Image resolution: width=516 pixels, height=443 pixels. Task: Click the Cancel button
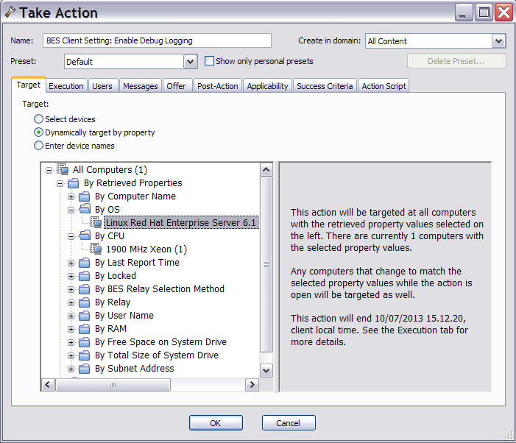(x=289, y=422)
